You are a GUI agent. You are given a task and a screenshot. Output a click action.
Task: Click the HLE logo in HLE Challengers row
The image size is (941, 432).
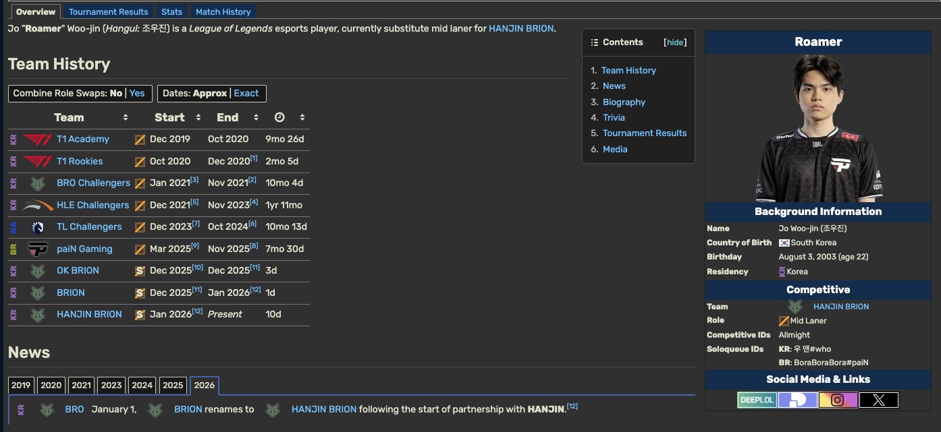coord(38,205)
